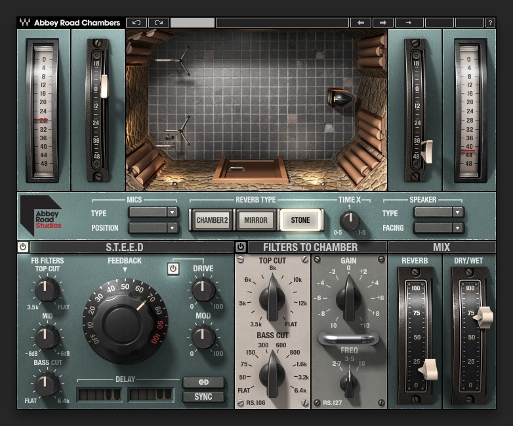The height and width of the screenshot is (426, 513).
Task: Click the right delay time display
Action: pos(151,395)
